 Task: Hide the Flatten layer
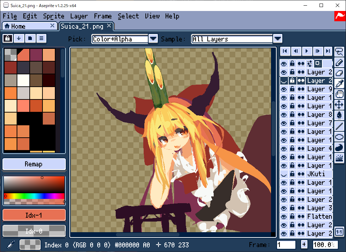coord(284,217)
